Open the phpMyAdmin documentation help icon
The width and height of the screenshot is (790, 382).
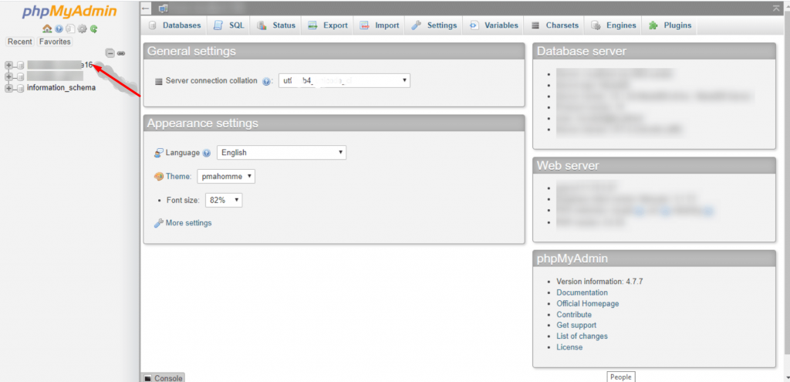point(59,29)
